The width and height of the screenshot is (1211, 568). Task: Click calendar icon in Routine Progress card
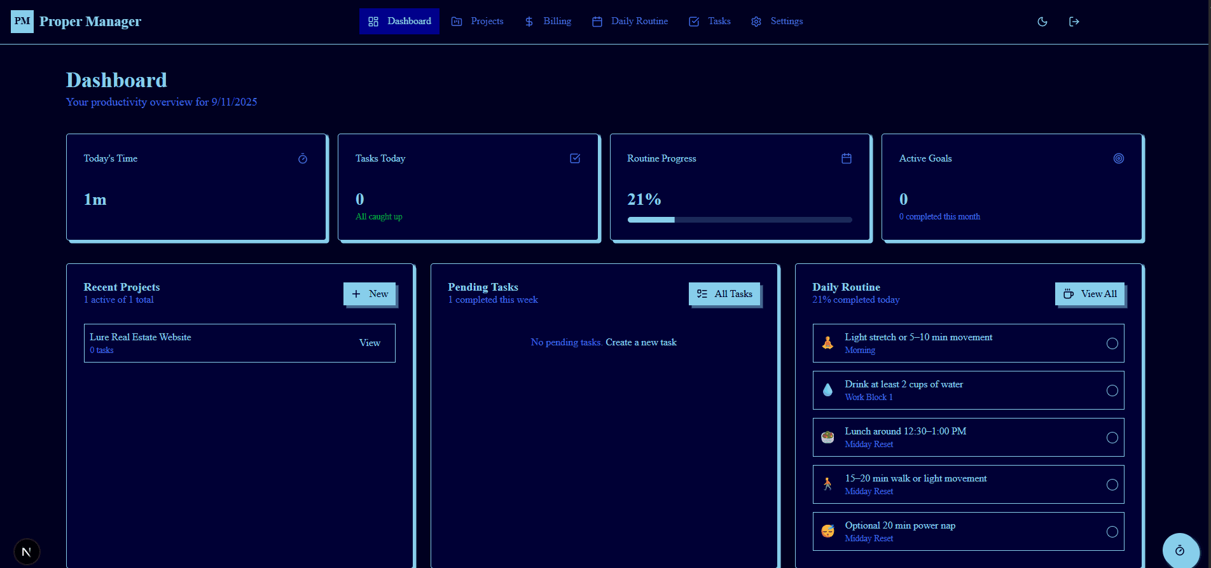846,158
